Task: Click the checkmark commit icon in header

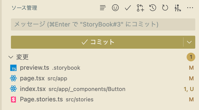Action: [128, 8]
